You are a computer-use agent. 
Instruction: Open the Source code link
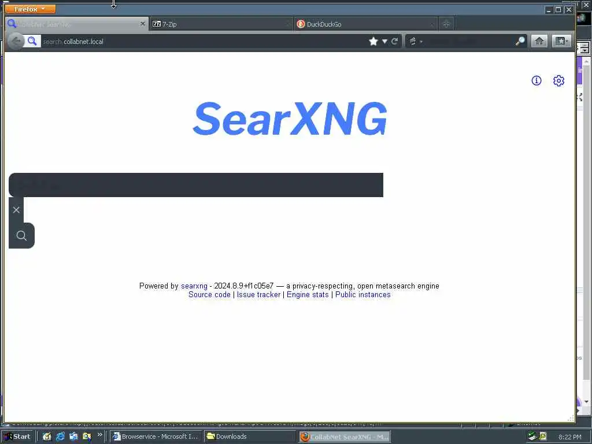tap(209, 294)
